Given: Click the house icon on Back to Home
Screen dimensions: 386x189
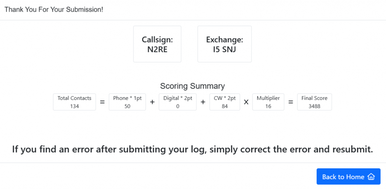Looking at the screenshot, I should [371, 177].
